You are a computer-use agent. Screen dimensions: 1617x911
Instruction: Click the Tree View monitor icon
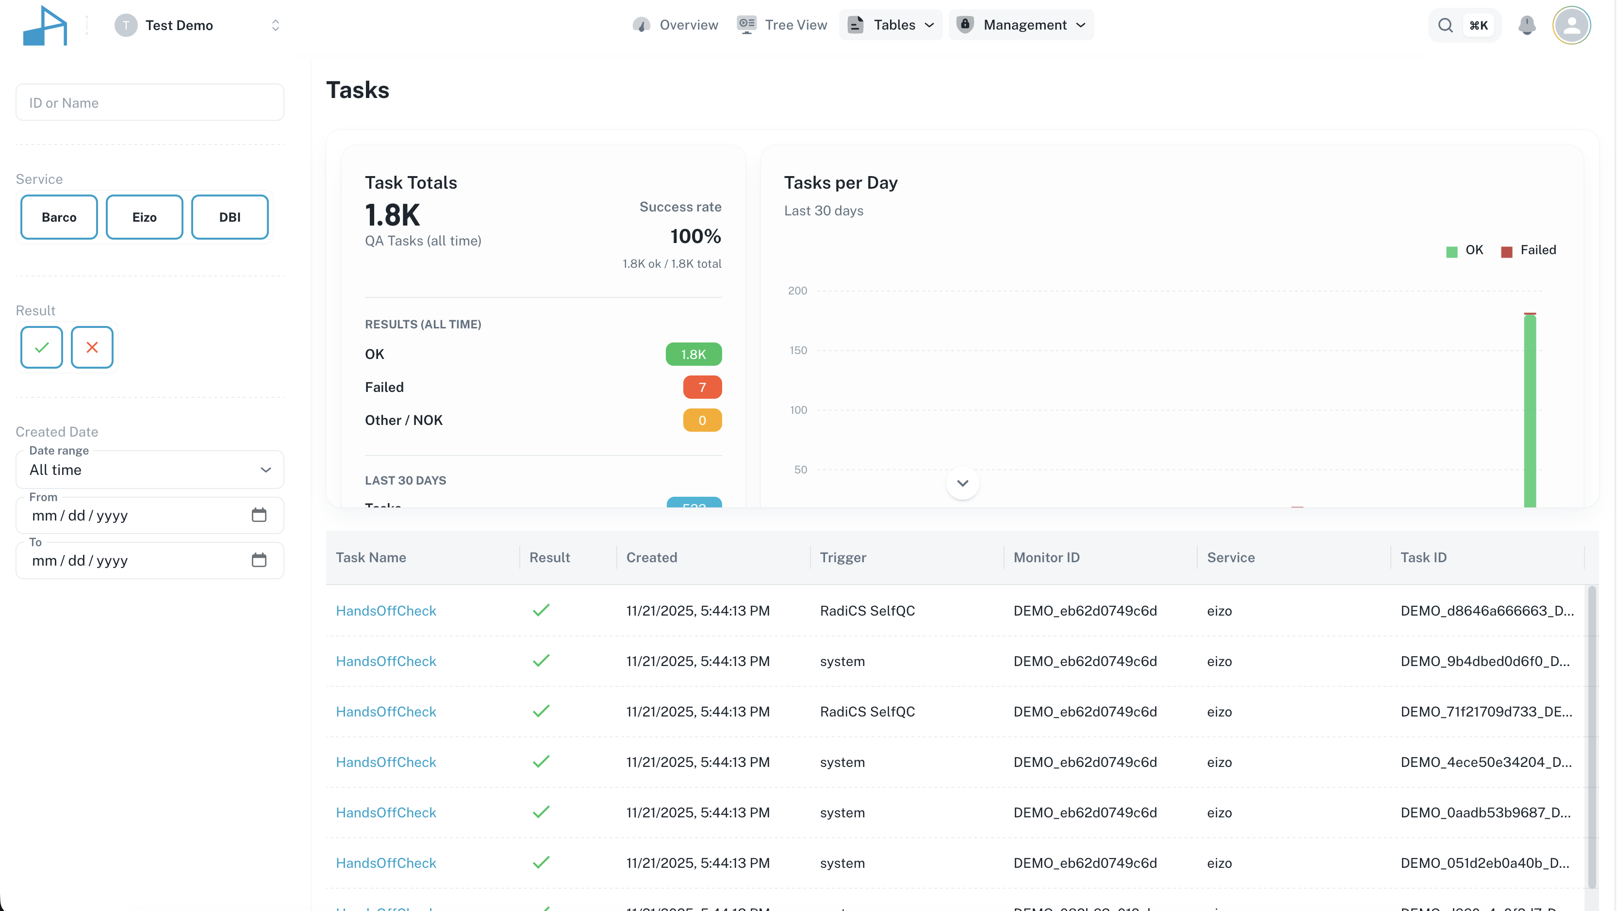(x=746, y=25)
